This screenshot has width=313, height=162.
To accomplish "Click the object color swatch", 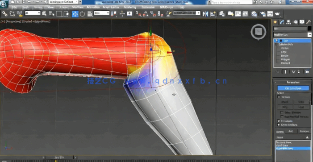I will coord(309,29).
